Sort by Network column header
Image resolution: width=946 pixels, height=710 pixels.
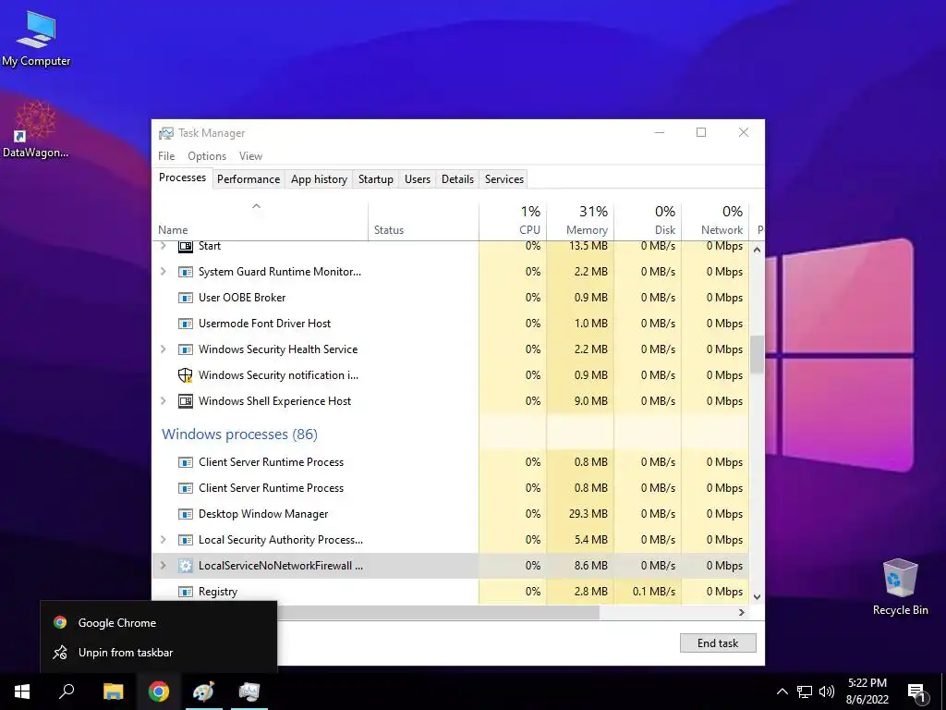coord(716,221)
